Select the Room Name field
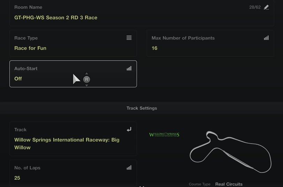 pos(142,13)
